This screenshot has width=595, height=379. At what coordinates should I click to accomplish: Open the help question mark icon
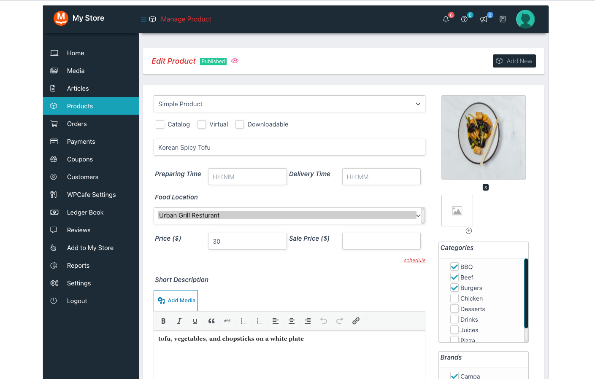point(464,19)
